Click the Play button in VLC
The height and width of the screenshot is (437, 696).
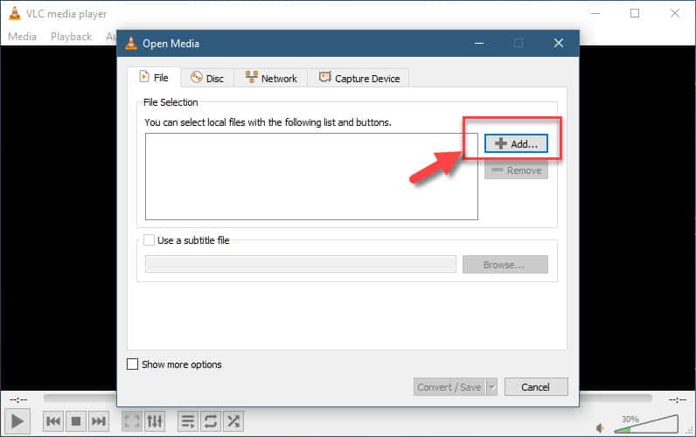(17, 421)
